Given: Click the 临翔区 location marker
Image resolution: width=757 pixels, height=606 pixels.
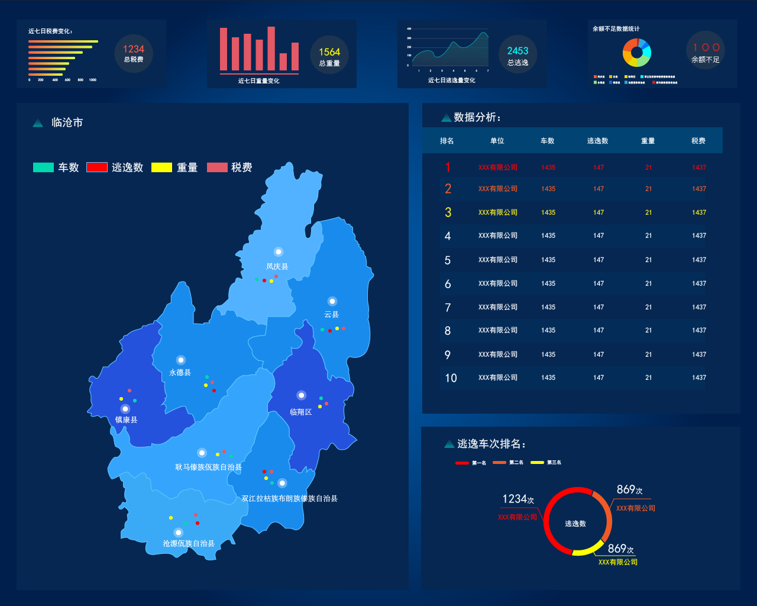Looking at the screenshot, I should (x=301, y=395).
